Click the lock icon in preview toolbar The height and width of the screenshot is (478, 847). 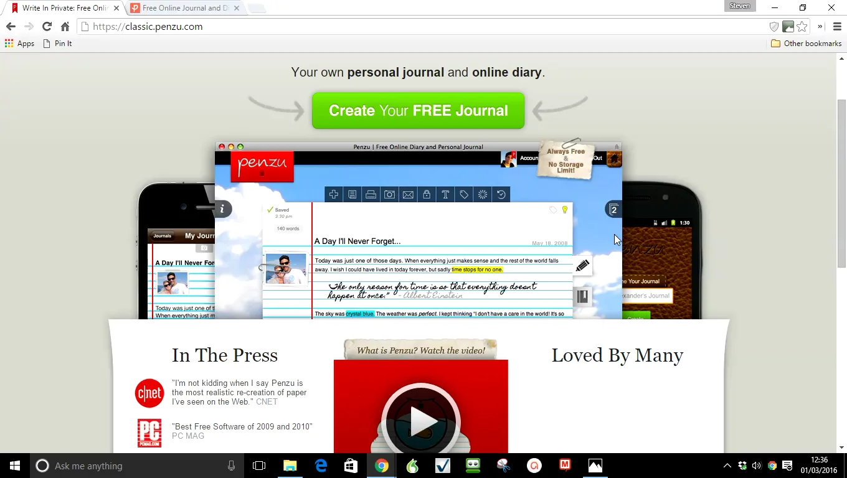427,195
